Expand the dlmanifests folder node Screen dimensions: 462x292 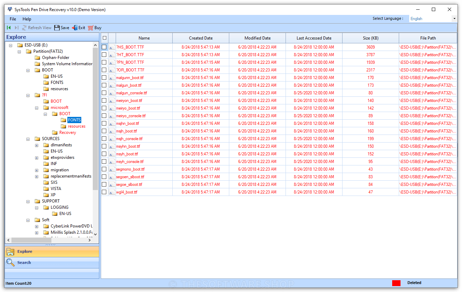[37, 145]
